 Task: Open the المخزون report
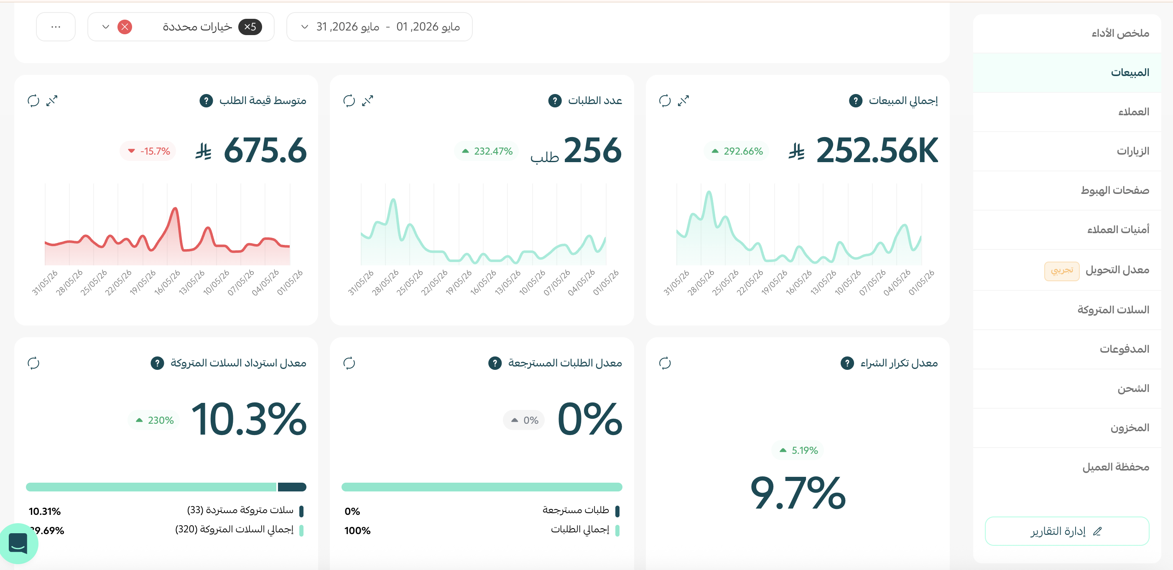tap(1067, 427)
